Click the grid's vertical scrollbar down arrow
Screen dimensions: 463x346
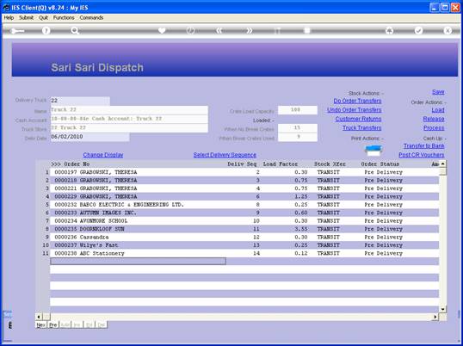[x=442, y=309]
